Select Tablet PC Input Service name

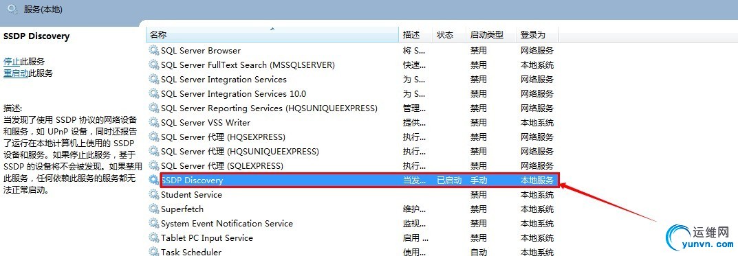coord(207,237)
